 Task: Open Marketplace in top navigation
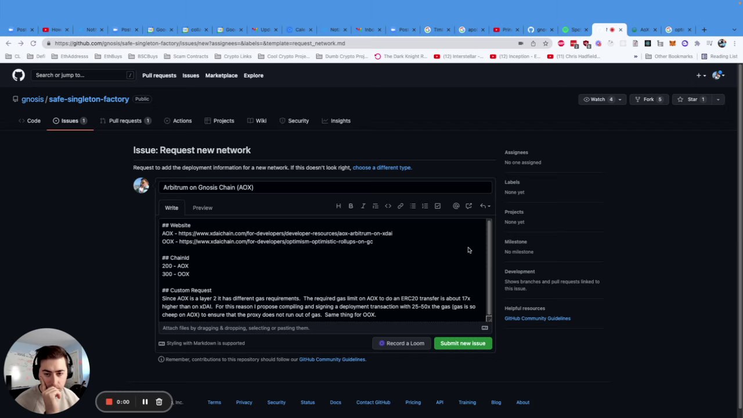point(221,75)
